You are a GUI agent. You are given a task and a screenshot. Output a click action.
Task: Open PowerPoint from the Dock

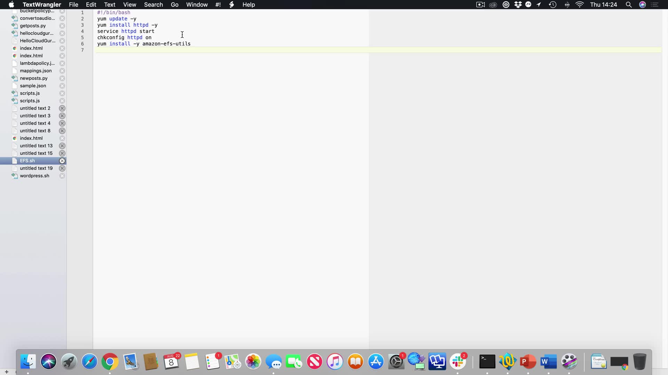click(x=527, y=361)
